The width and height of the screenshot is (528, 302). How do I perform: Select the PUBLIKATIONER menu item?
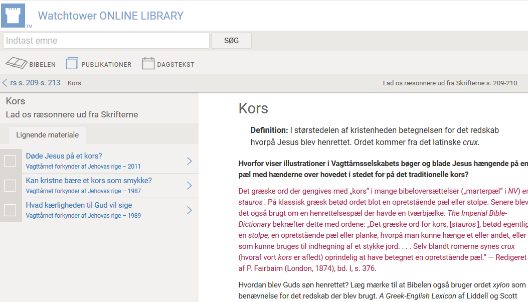(x=106, y=64)
